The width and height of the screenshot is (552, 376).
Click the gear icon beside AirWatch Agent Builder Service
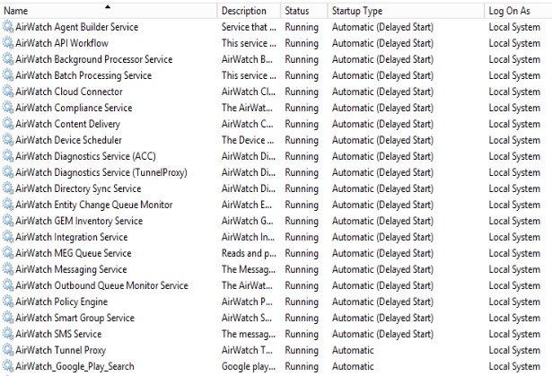point(8,27)
